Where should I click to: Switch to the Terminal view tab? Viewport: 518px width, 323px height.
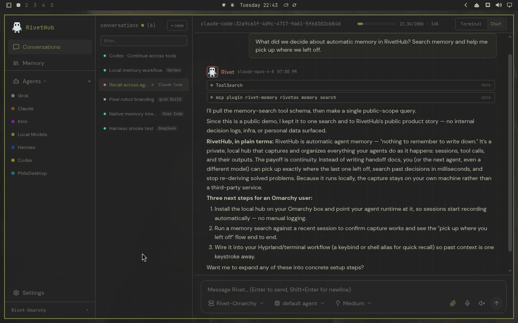coord(471,24)
